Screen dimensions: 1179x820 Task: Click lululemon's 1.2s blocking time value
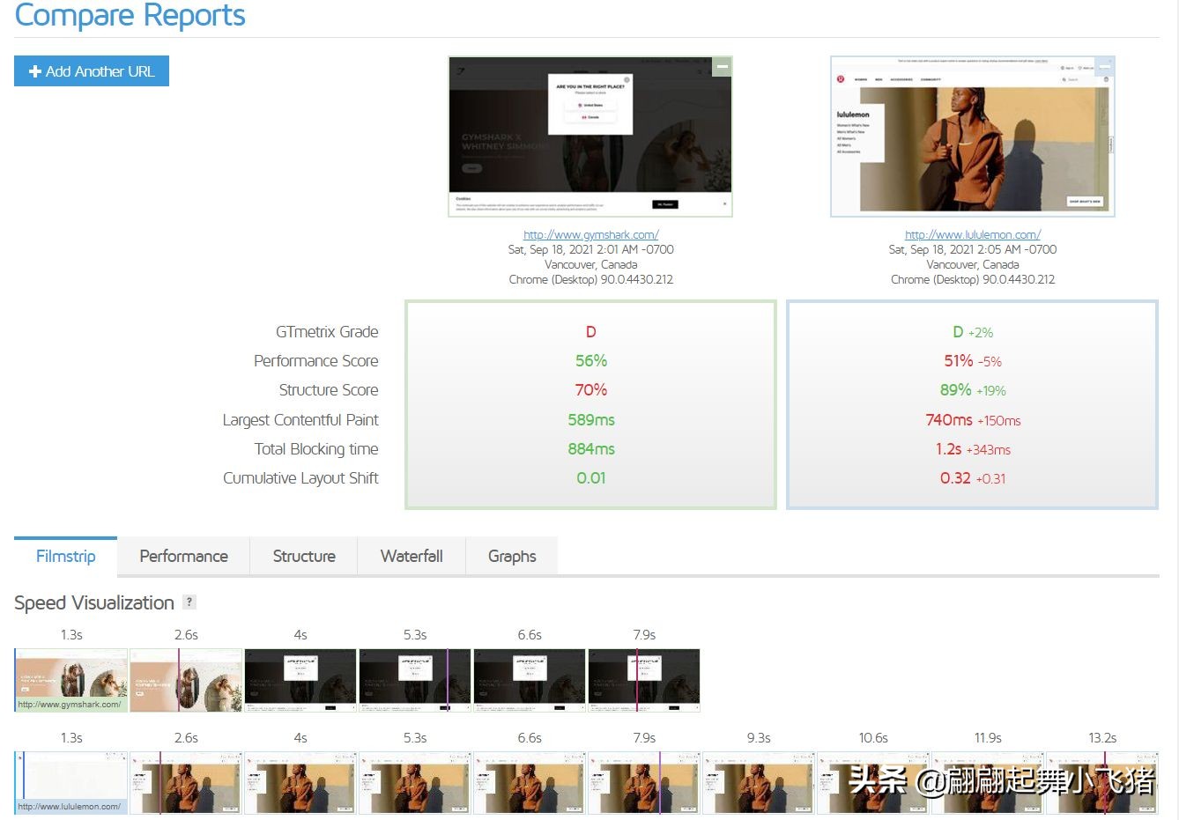[x=949, y=449]
